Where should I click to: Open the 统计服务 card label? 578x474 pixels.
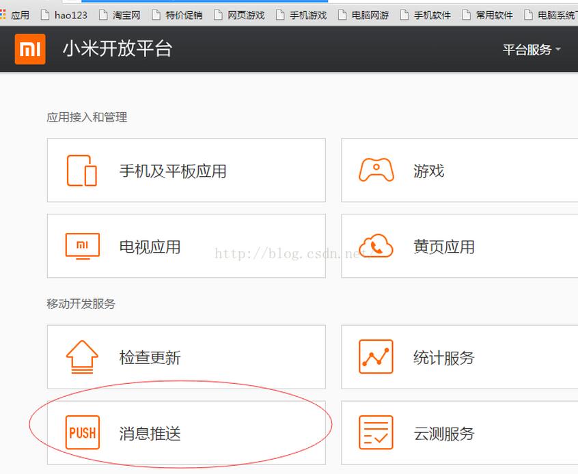[444, 358]
